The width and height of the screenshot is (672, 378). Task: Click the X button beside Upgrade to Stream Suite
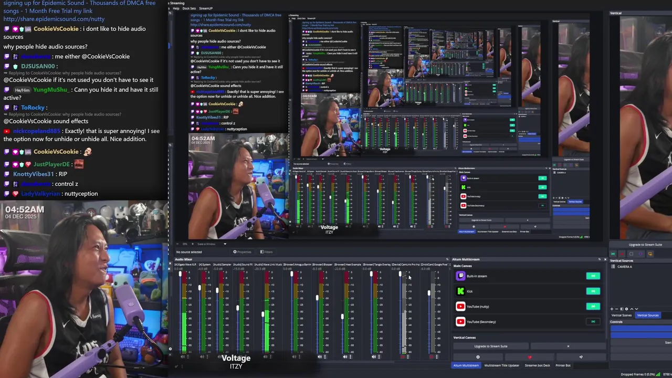pos(568,346)
